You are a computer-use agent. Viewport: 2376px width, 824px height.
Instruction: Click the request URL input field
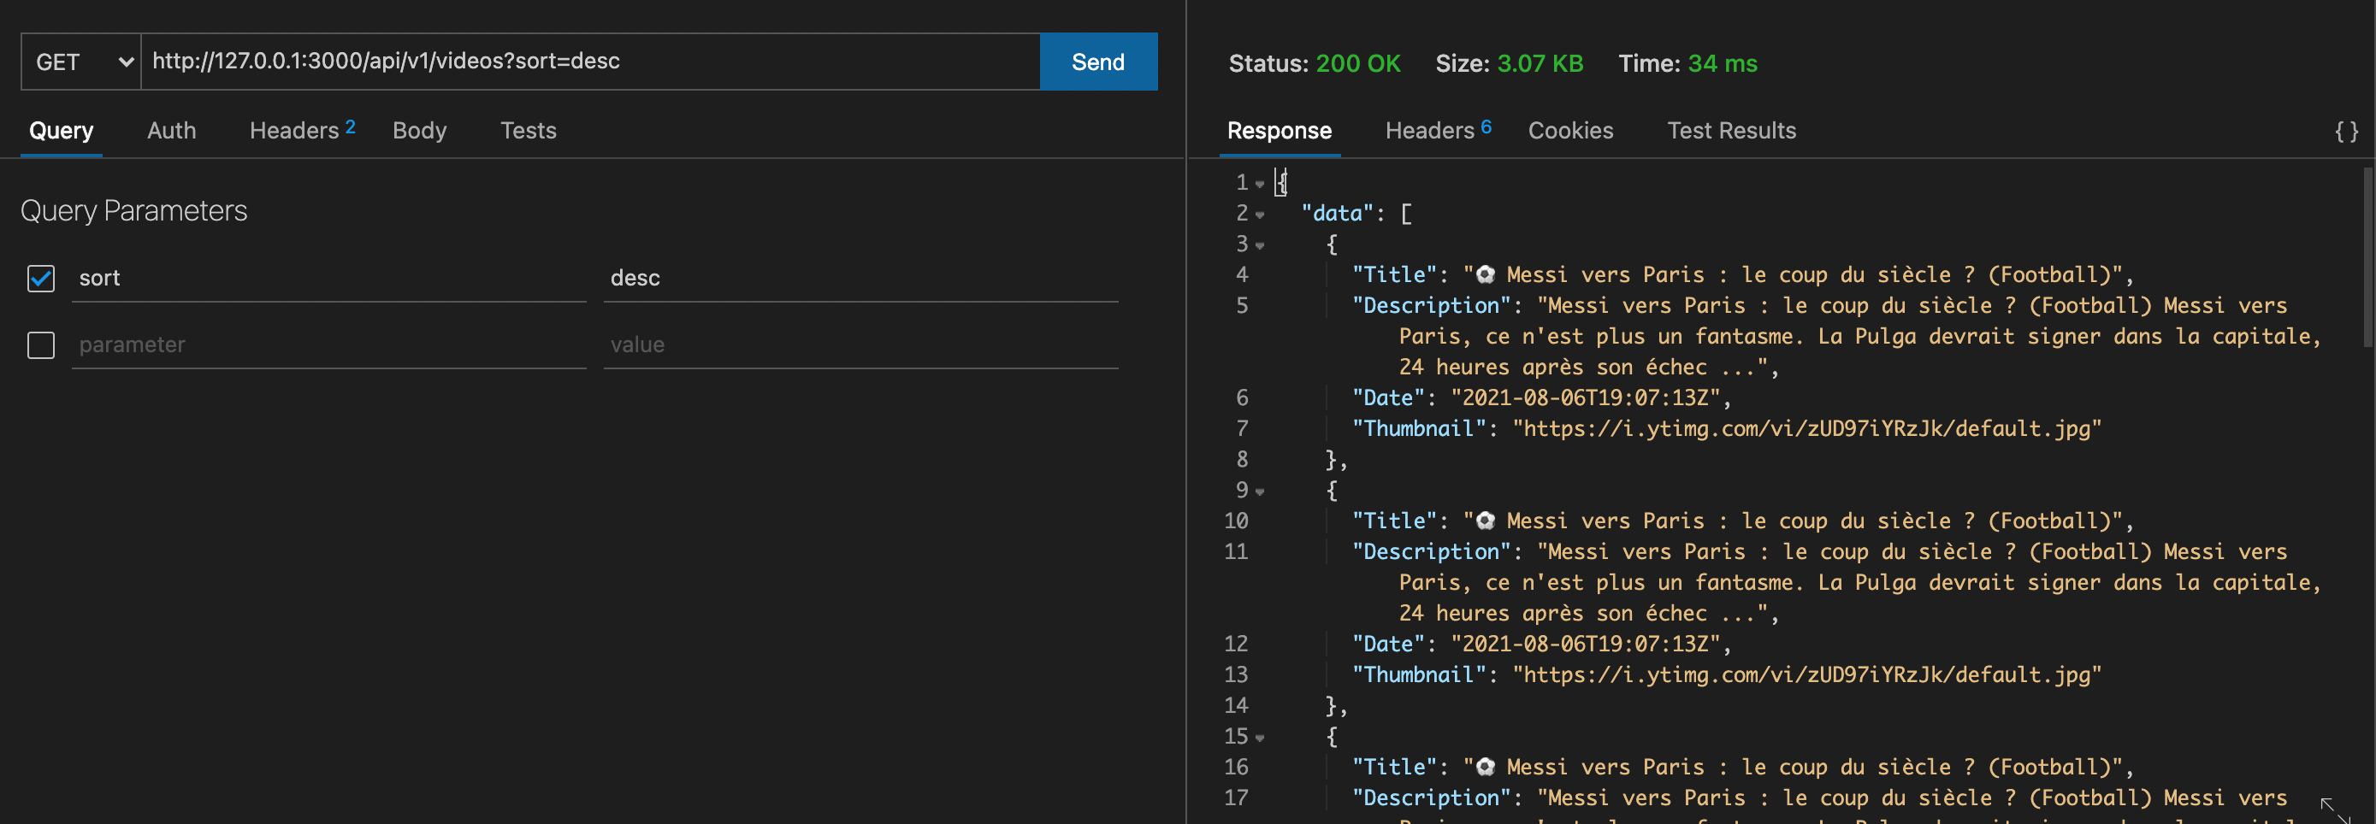tap(590, 62)
